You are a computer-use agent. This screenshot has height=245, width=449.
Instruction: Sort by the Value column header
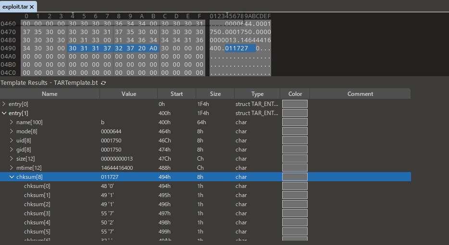(128, 94)
